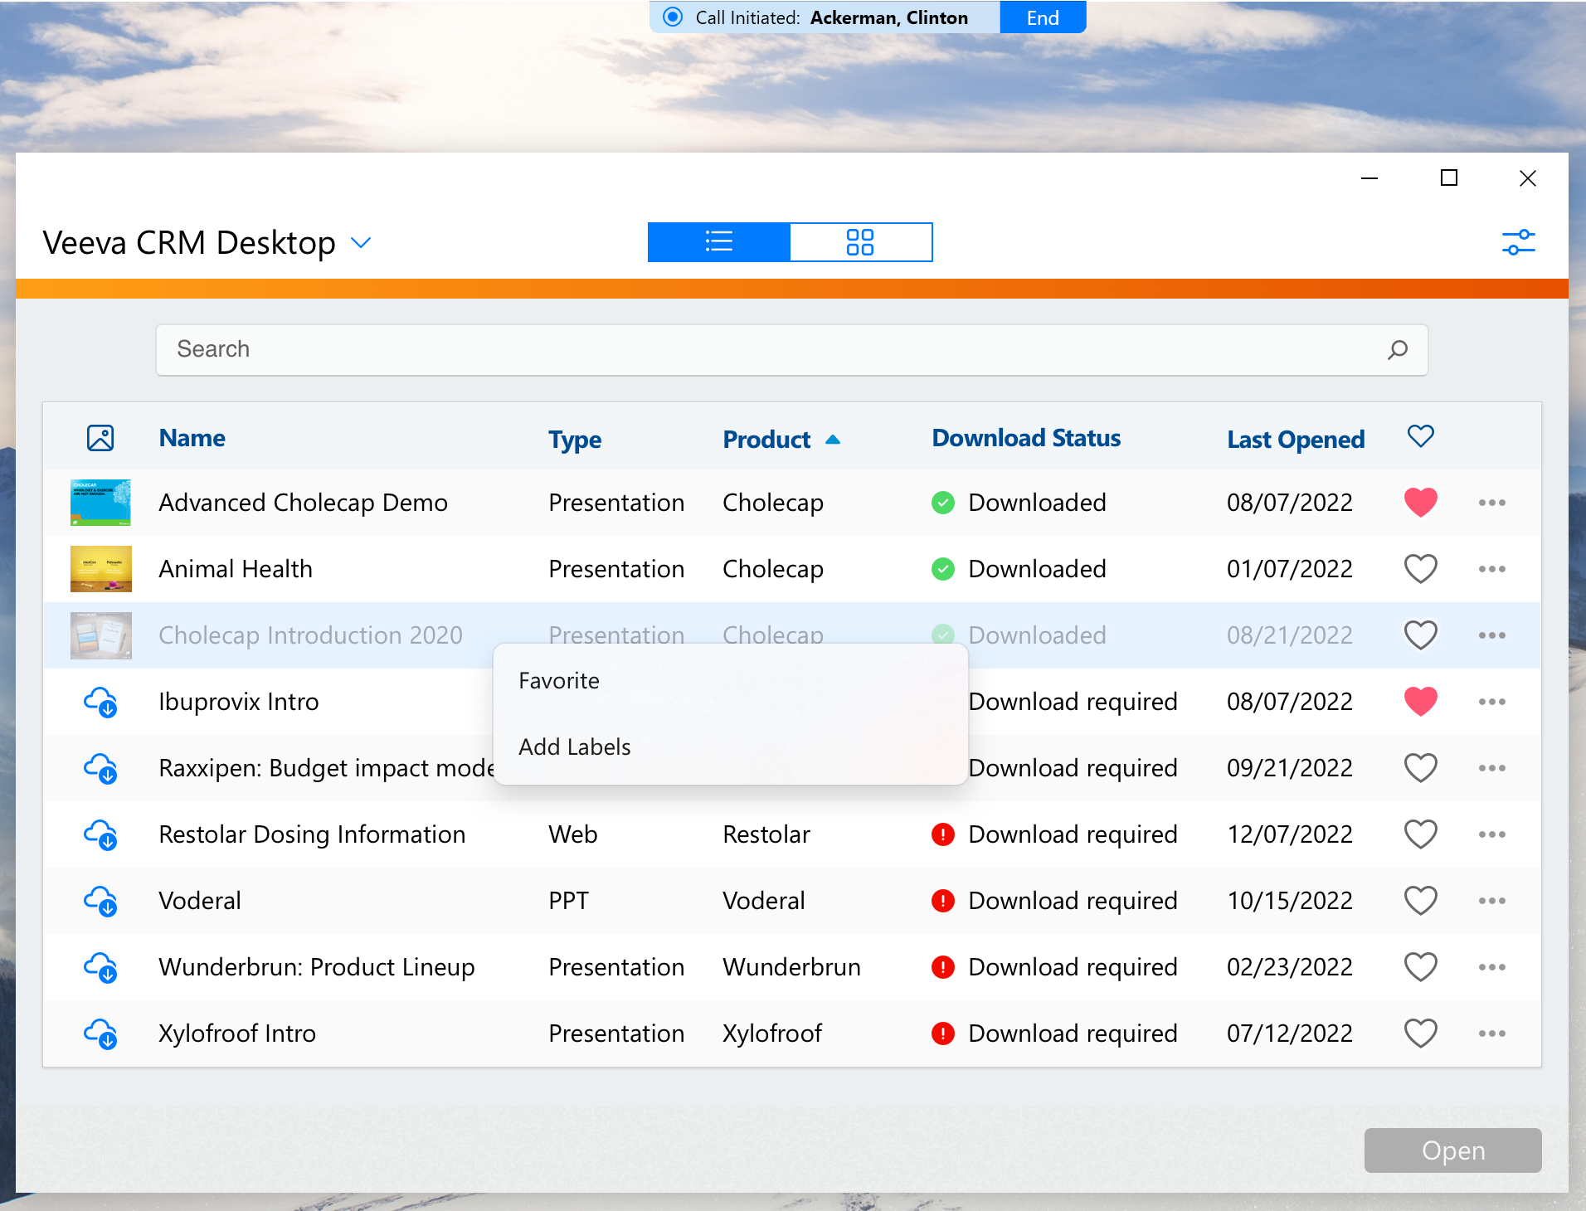Open three-dot menu for Xylofroof Intro

[x=1491, y=1033]
